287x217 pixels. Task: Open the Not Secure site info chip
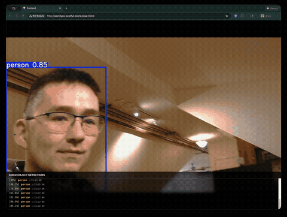tap(37, 16)
